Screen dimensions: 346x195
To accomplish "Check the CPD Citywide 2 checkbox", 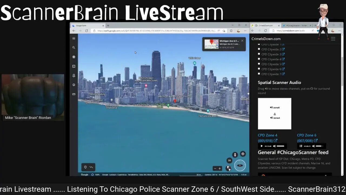I will coord(259,49).
